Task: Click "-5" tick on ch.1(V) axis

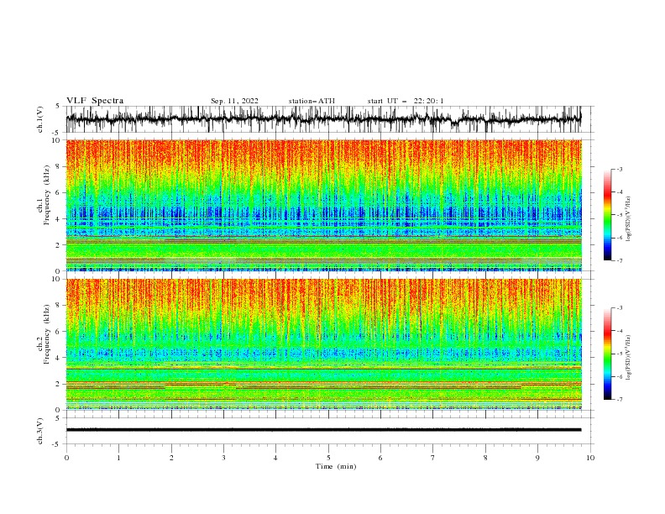Action: (x=57, y=133)
